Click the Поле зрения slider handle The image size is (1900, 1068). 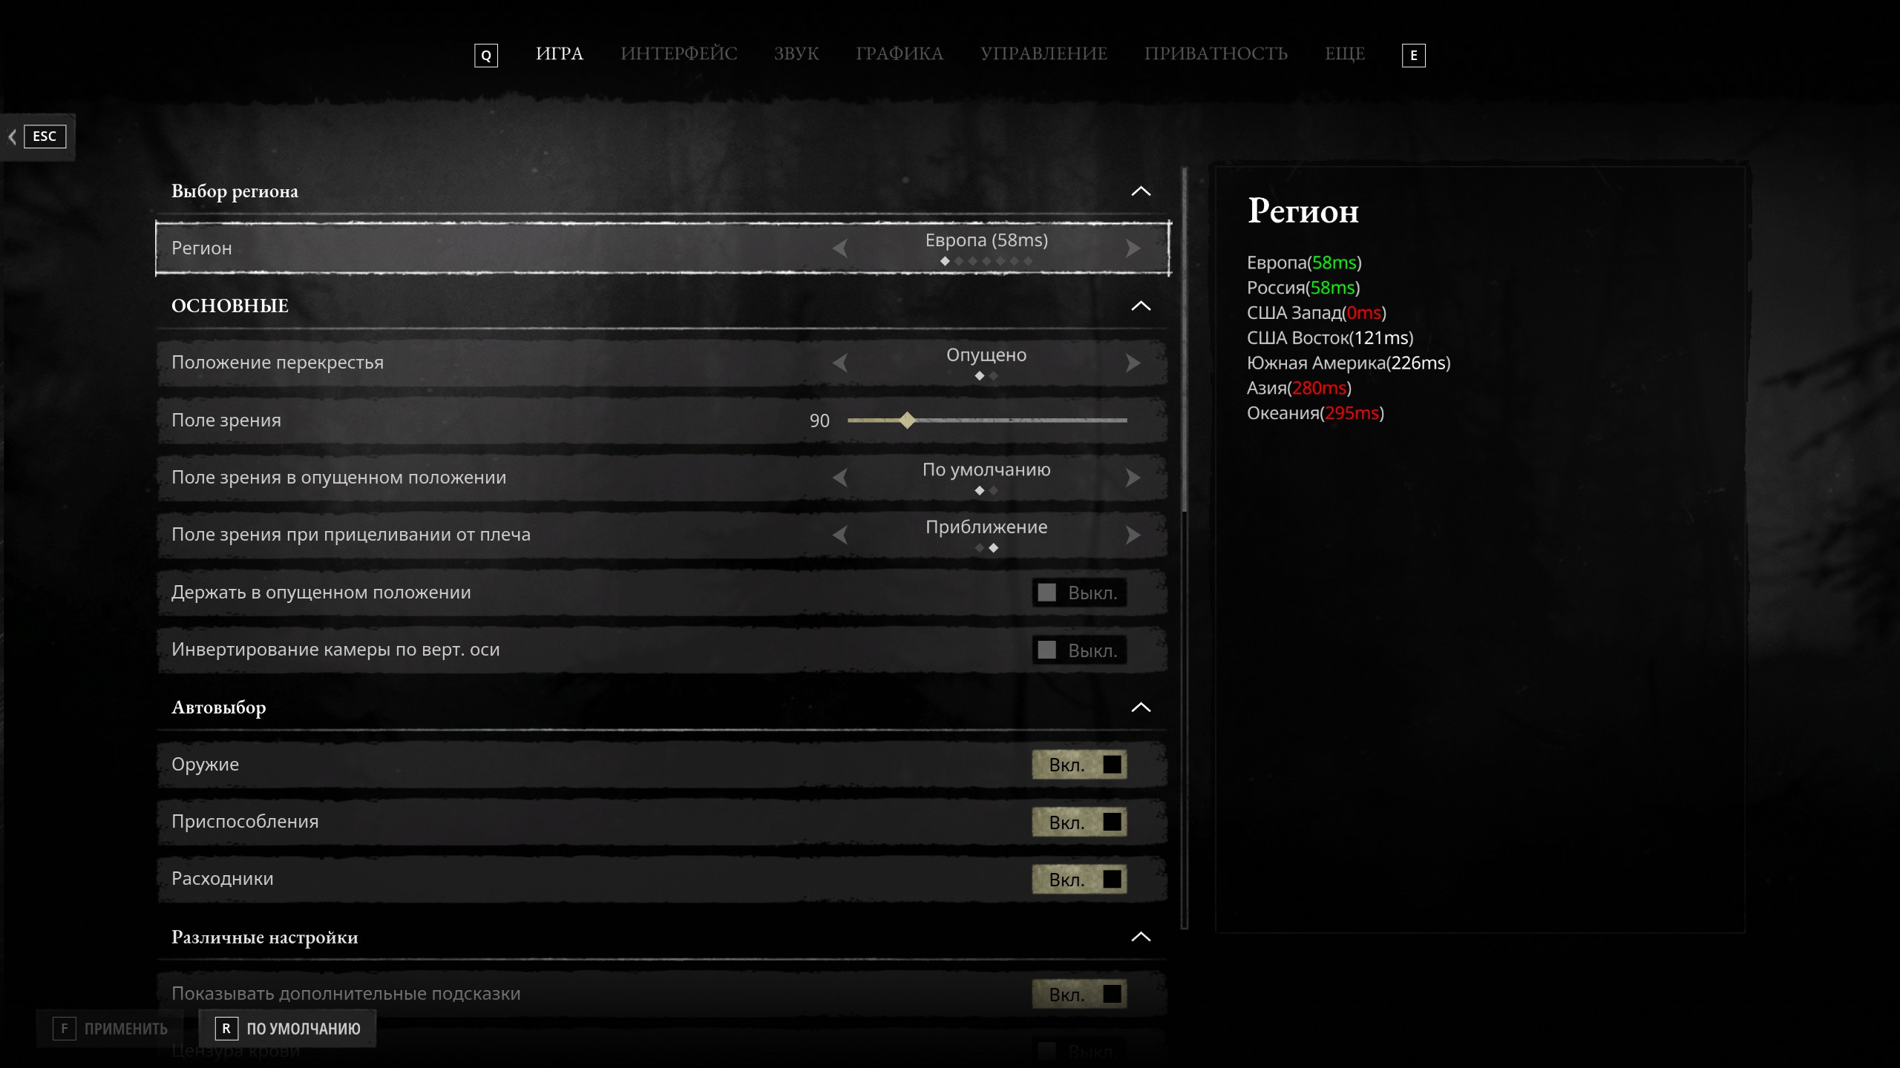(907, 421)
